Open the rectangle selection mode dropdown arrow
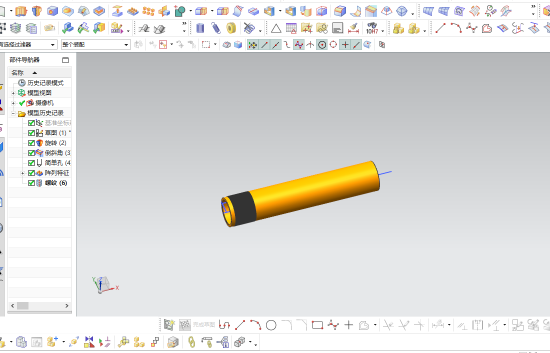Screen dimensions: 550x353 pos(215,44)
